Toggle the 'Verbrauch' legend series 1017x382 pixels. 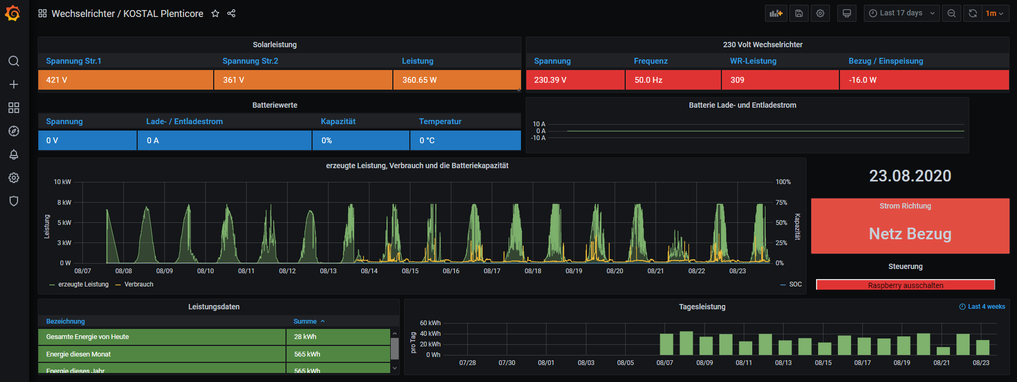tap(138, 284)
